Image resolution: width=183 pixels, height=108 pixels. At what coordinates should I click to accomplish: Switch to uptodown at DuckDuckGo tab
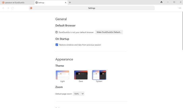coord(17,2)
